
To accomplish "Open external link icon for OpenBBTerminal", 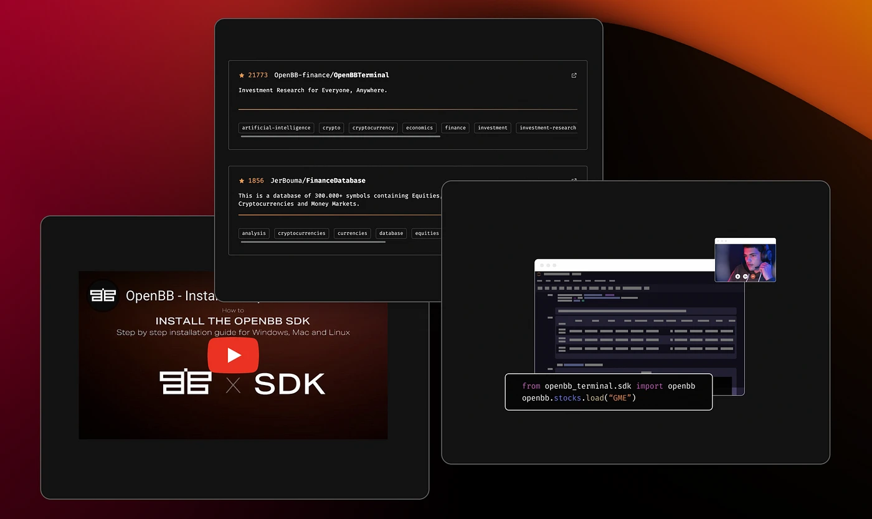I will (x=574, y=75).
